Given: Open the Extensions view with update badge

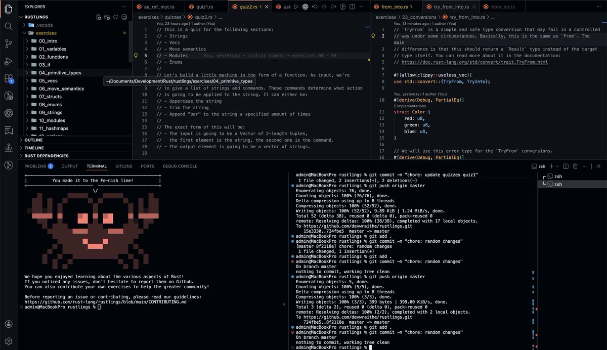Looking at the screenshot, I should (8, 78).
